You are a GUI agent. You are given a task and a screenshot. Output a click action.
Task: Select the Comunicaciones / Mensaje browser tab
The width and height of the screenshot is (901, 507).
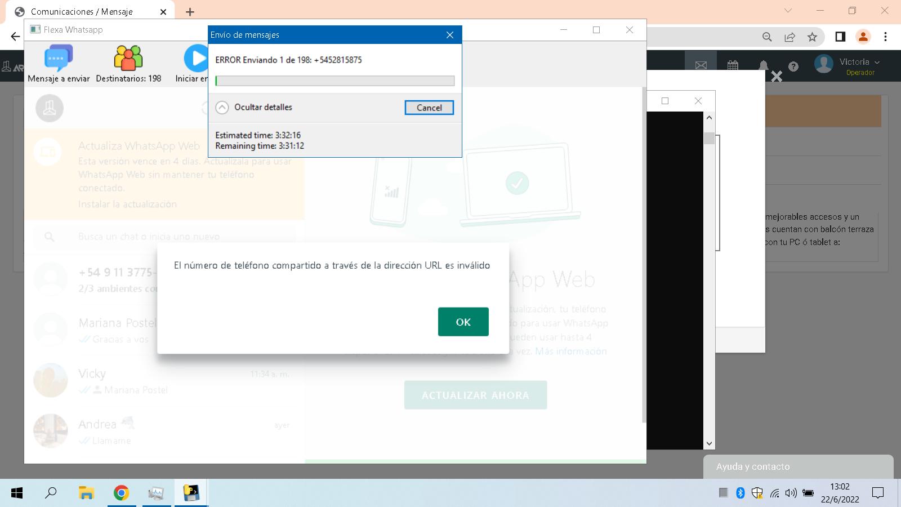point(90,12)
